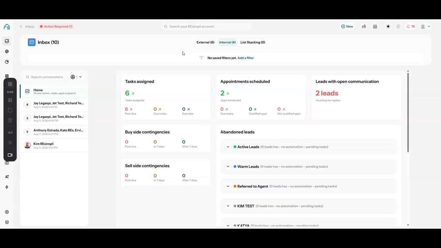Switch to the External (6) tab
The width and height of the screenshot is (441, 248).
tap(205, 42)
